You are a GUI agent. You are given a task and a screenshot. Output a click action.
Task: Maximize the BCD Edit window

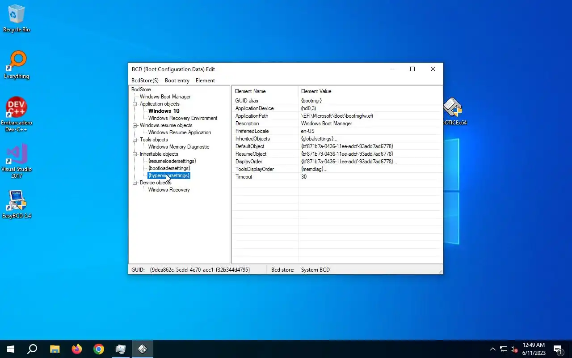(x=412, y=69)
